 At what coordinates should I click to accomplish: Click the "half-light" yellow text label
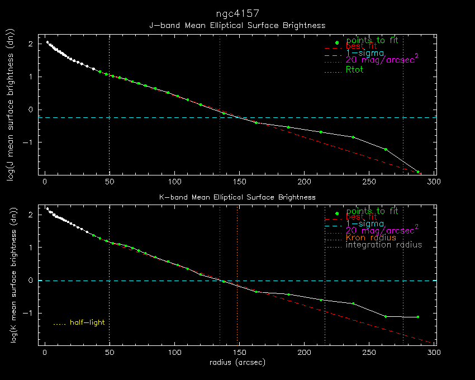[87, 322]
